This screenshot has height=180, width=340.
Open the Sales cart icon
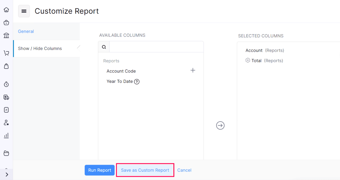click(x=6, y=53)
